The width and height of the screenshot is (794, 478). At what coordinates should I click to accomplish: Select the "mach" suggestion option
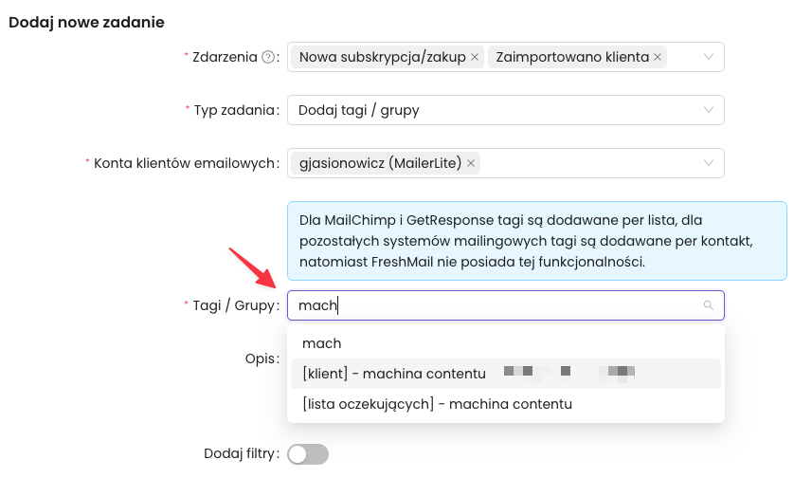pyautogui.click(x=322, y=343)
